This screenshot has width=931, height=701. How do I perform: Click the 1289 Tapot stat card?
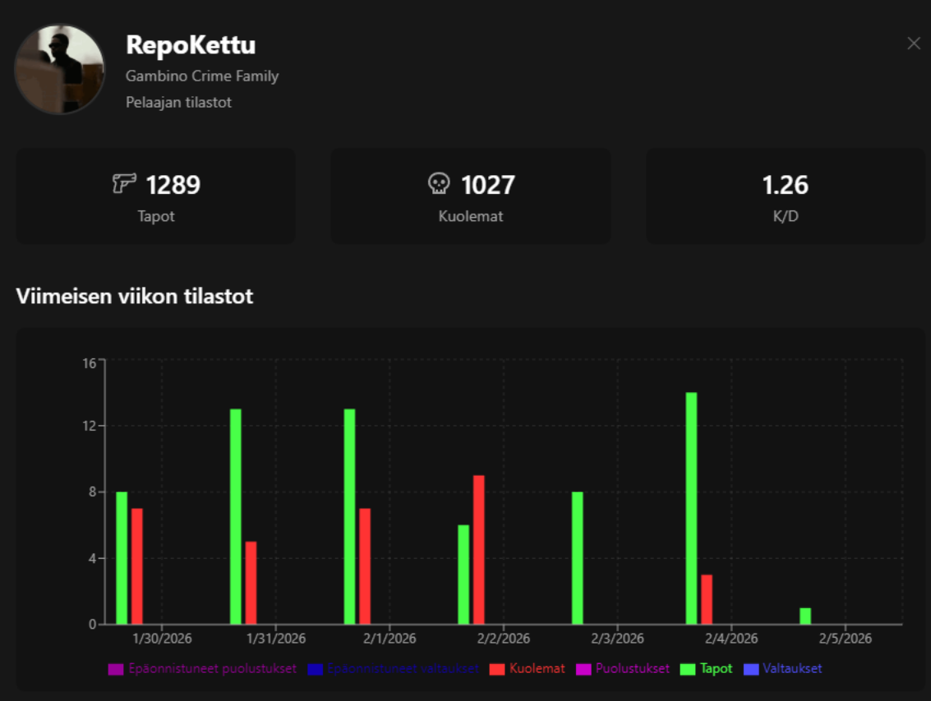pos(156,196)
